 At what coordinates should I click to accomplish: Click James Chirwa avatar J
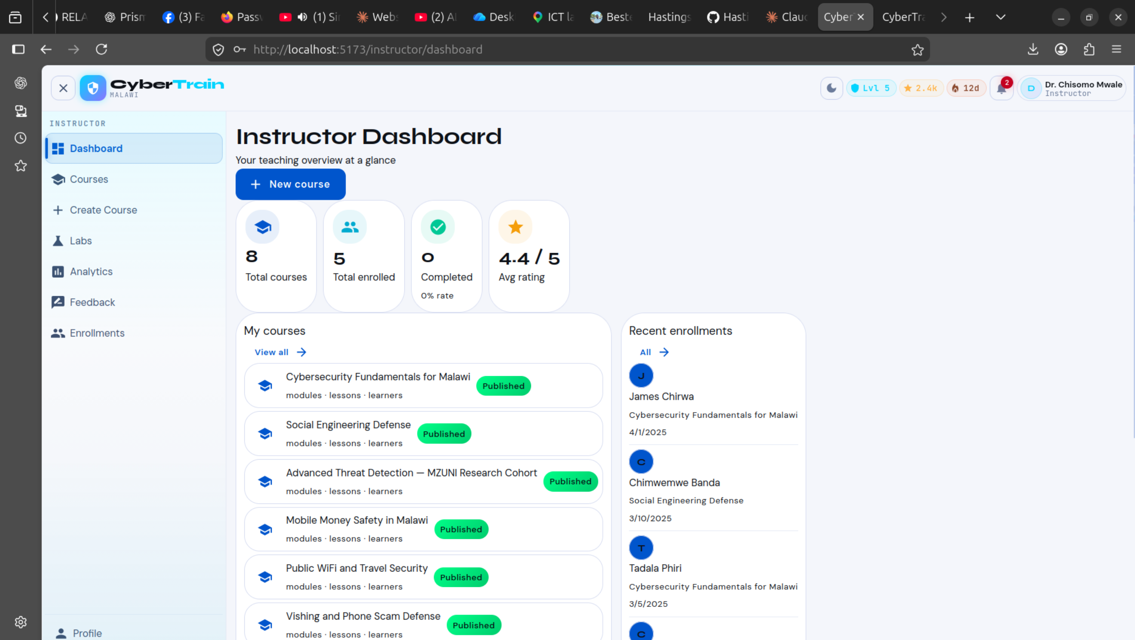click(x=641, y=376)
